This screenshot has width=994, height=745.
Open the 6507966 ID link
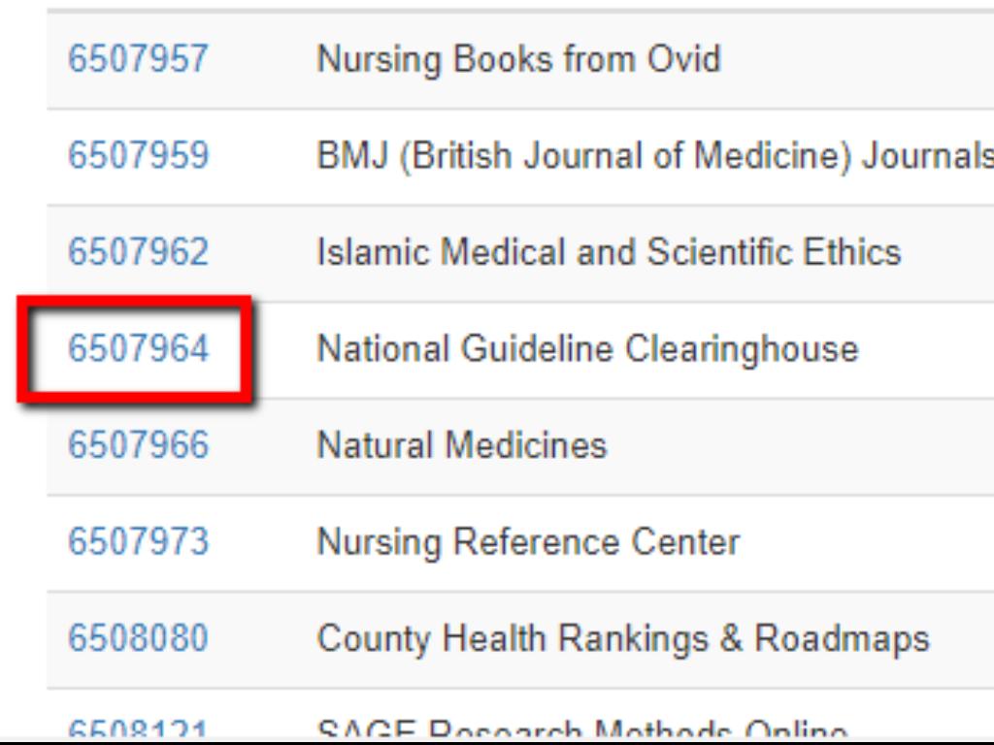(137, 445)
